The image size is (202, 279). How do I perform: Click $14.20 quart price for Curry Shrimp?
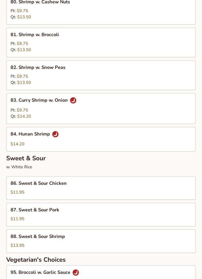pyautogui.click(x=24, y=116)
